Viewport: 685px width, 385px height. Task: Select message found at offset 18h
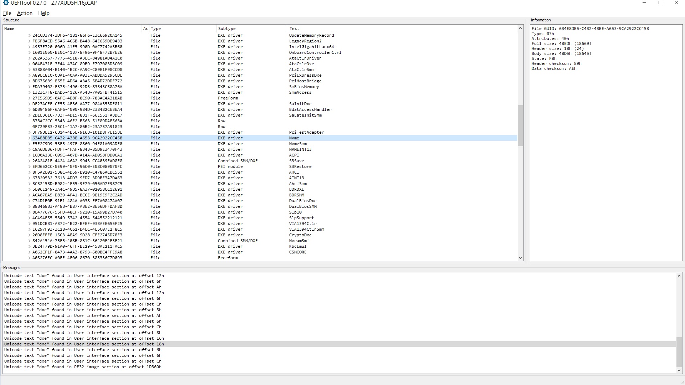(339, 344)
